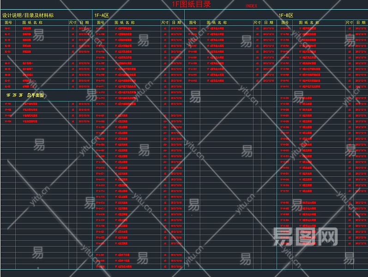The height and width of the screenshot is (277, 368).
Task: Click "日期" header directly beneath the 1F-A区 label
Action: [176, 23]
